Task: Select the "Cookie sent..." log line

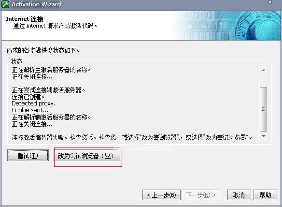Action: 30,110
